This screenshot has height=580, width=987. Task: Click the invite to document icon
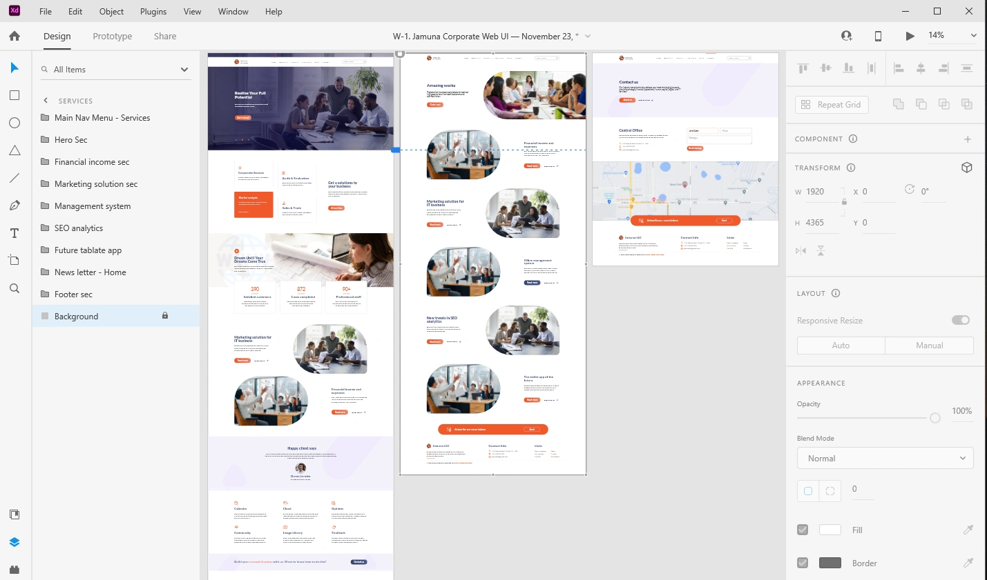click(846, 36)
